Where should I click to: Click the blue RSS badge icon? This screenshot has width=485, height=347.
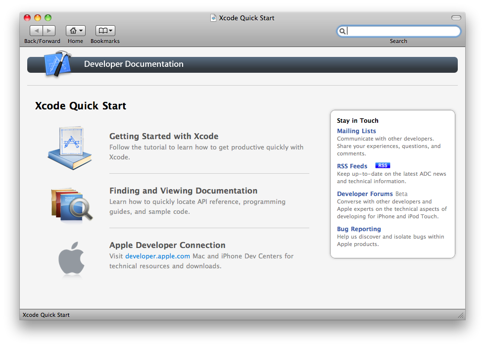point(383,165)
